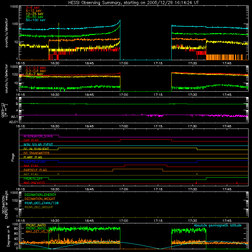Select the 0.3-0.8 MeV legend label

(x=36, y=71)
